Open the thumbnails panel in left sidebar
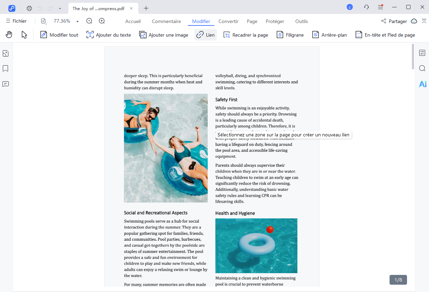This screenshot has height=292, width=429. (6, 53)
